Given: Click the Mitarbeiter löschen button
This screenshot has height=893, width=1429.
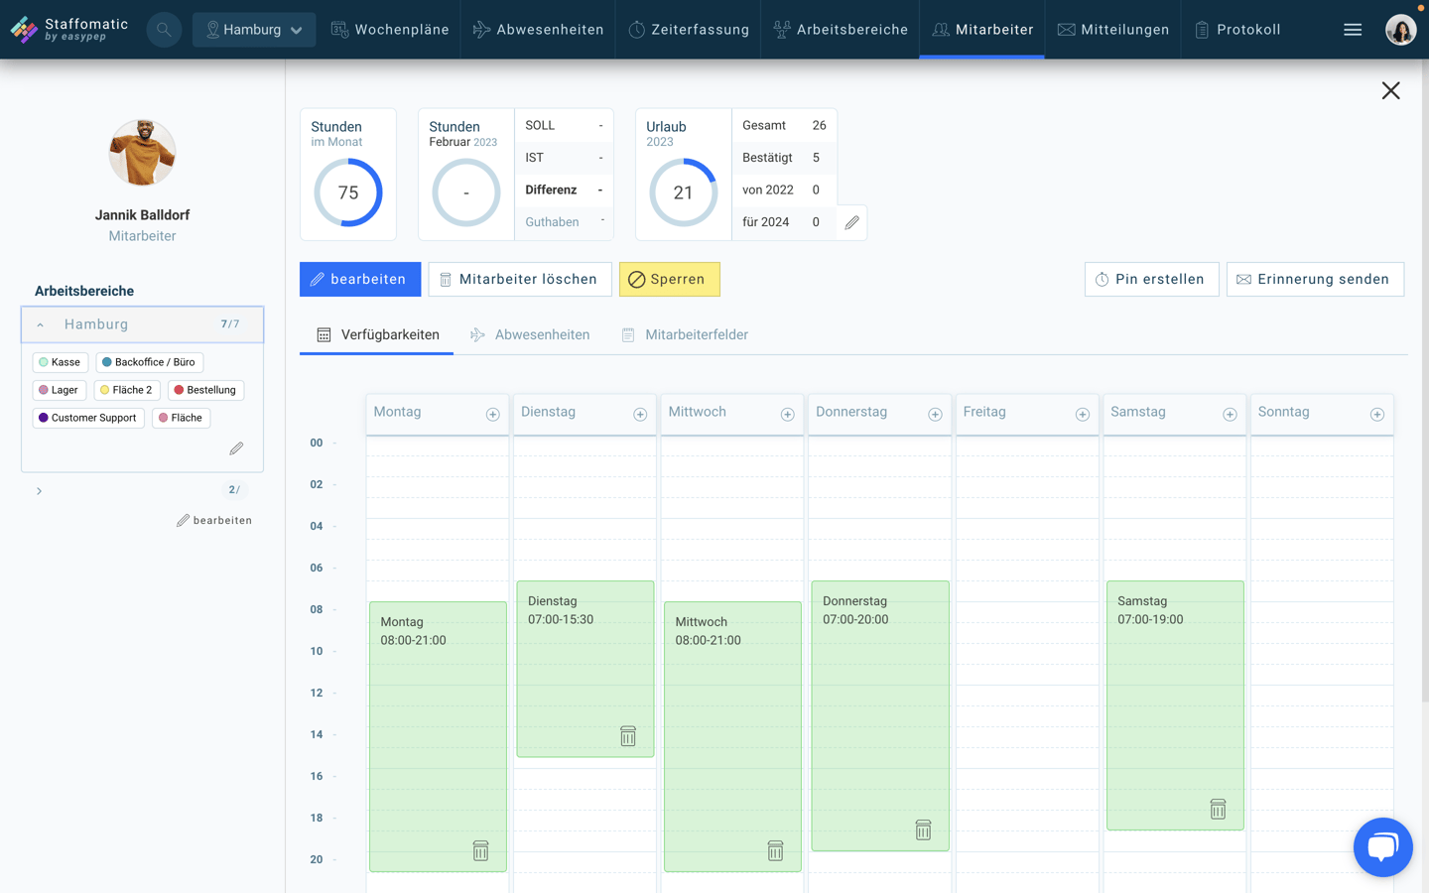Looking at the screenshot, I should click(x=519, y=279).
